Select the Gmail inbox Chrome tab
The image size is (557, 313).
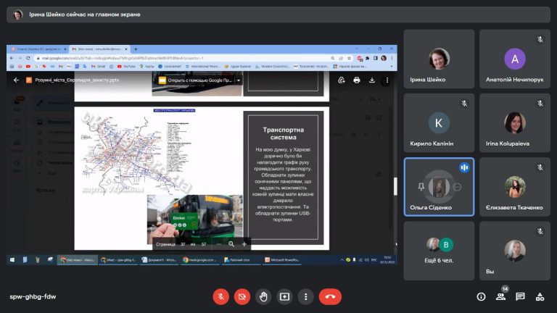click(x=99, y=49)
